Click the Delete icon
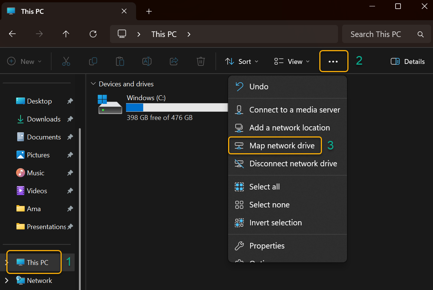Screen dimensions: 433x290 [x=200, y=61]
